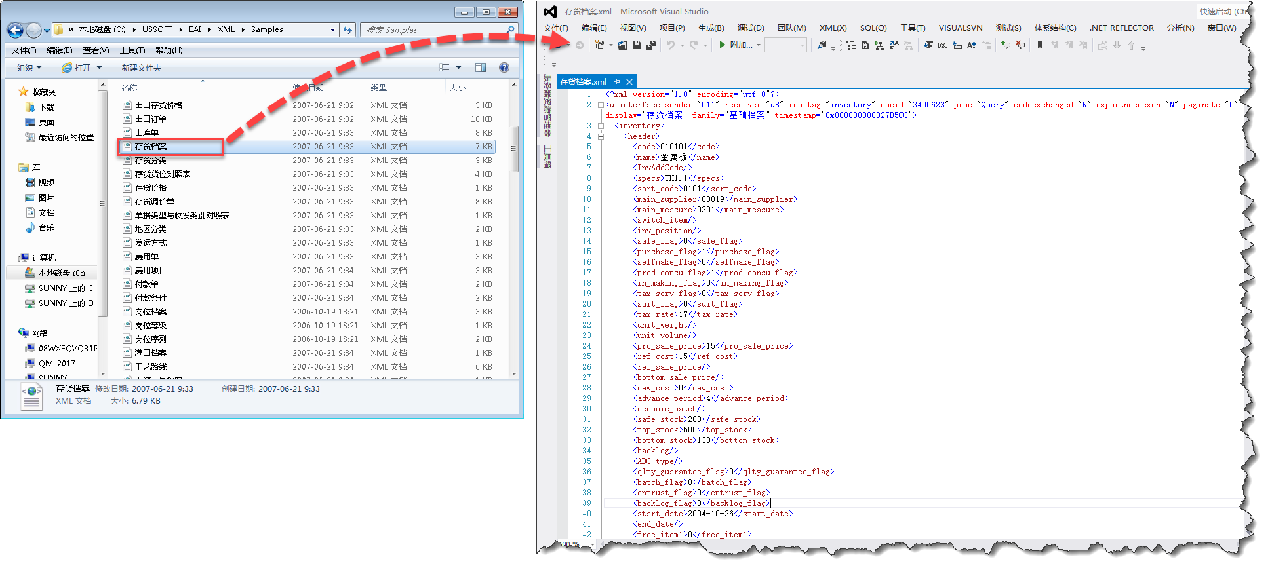Image resolution: width=1270 pixels, height=570 pixels.
Task: Open Visual Studio VISUALSVN menu
Action: [x=961, y=28]
